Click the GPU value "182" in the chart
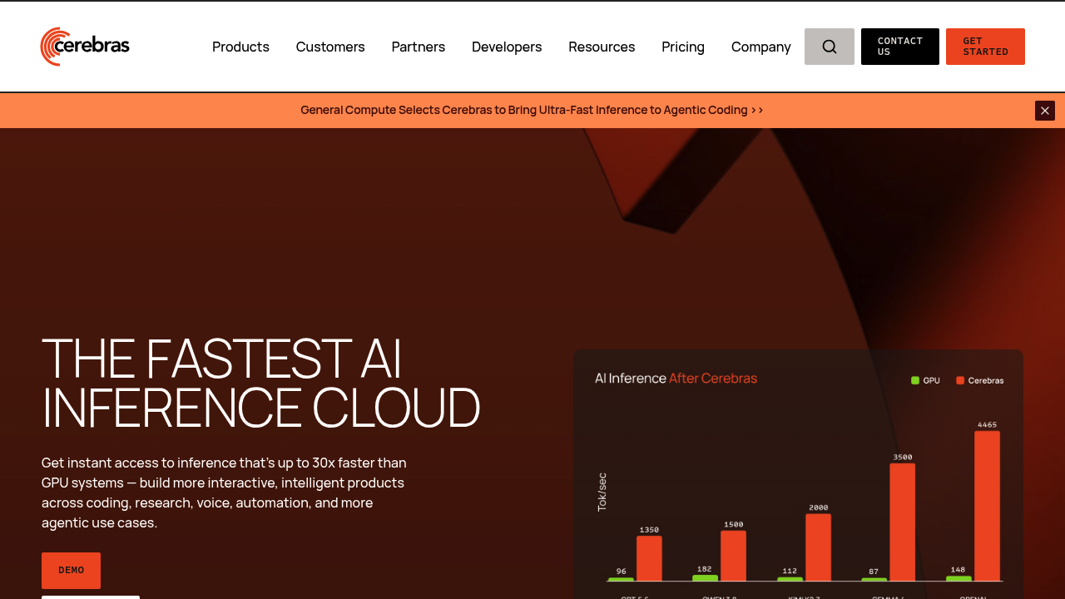Screen dimensions: 1065x599 (x=705, y=569)
